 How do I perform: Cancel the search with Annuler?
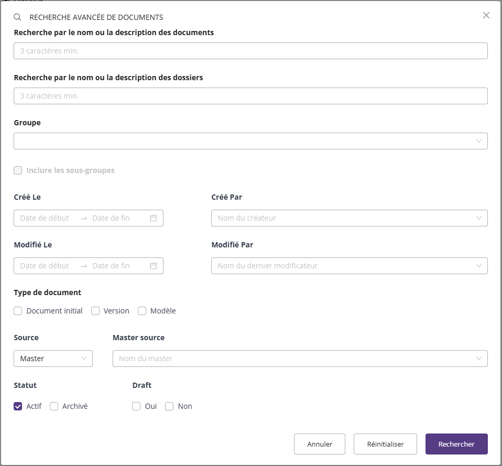pos(320,444)
